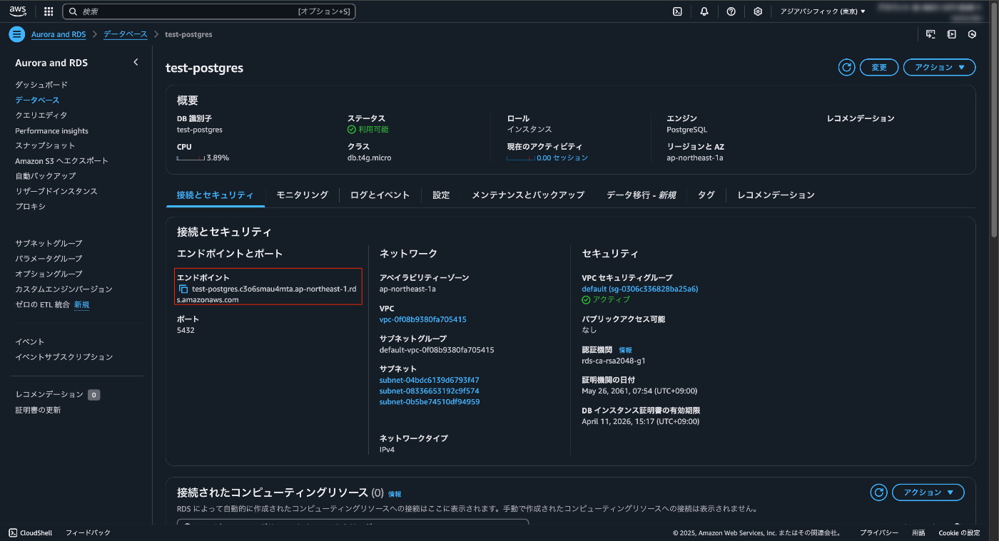Image resolution: width=999 pixels, height=541 pixels.
Task: Open the アクション dropdown for computing resources
Action: (x=928, y=493)
